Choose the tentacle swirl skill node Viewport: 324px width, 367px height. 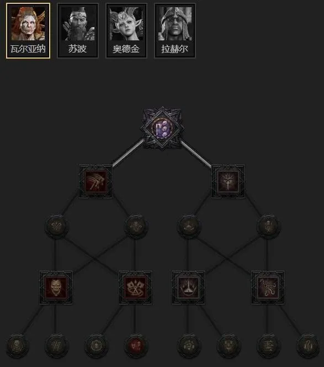[x=268, y=287]
